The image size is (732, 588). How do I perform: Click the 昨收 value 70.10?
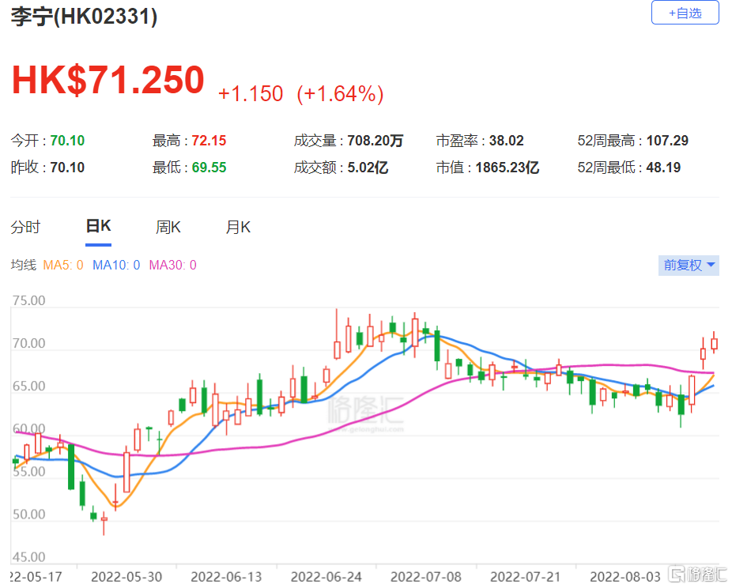click(67, 167)
